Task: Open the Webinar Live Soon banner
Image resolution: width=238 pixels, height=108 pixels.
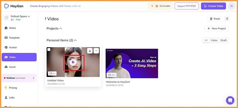Action: pyautogui.click(x=19, y=78)
